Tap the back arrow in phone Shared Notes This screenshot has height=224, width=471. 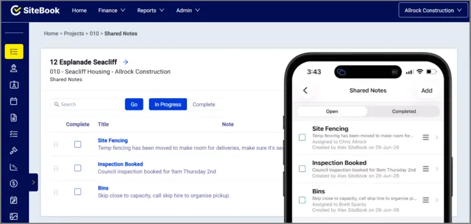pos(305,90)
